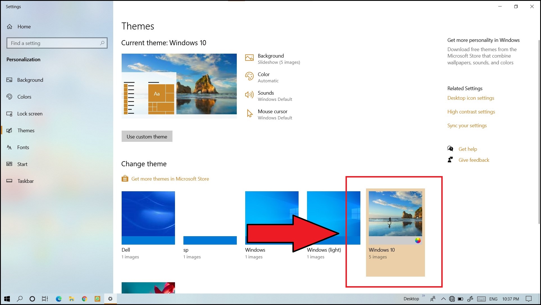Show hidden system tray icons chevron
Image resolution: width=541 pixels, height=305 pixels.
pyautogui.click(x=443, y=299)
